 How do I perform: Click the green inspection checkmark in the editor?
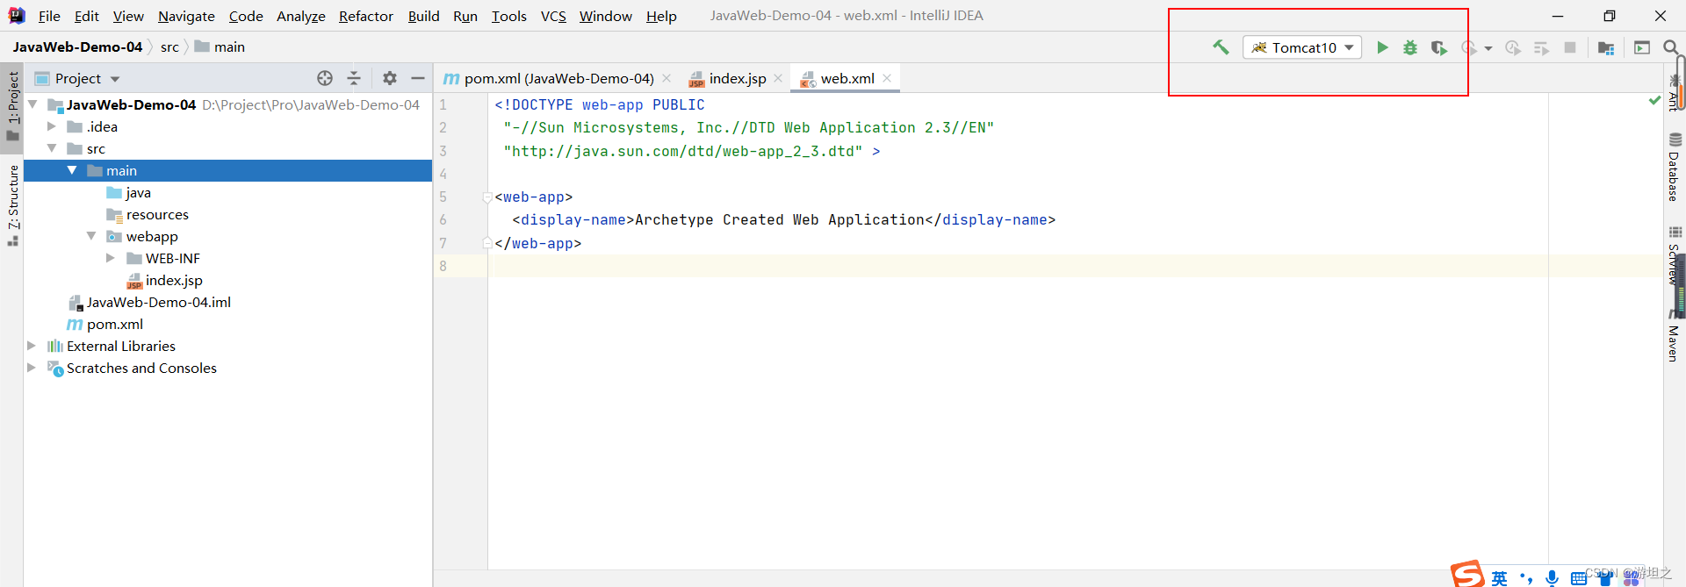click(1654, 101)
